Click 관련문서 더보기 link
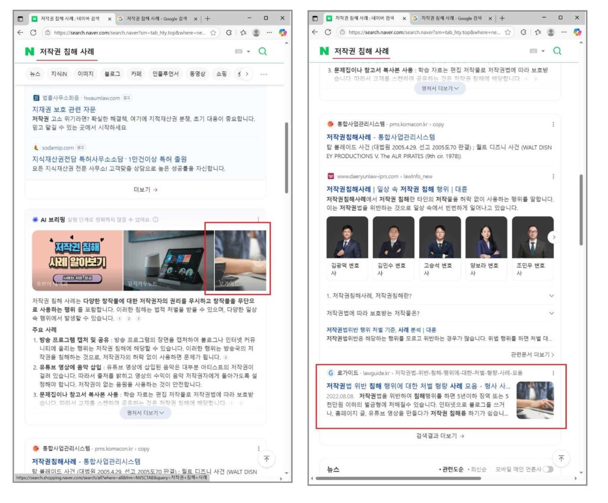This screenshot has height=503, width=608. (x=533, y=355)
